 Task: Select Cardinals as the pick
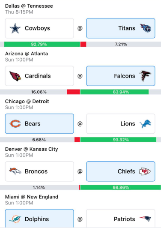tap(39, 76)
